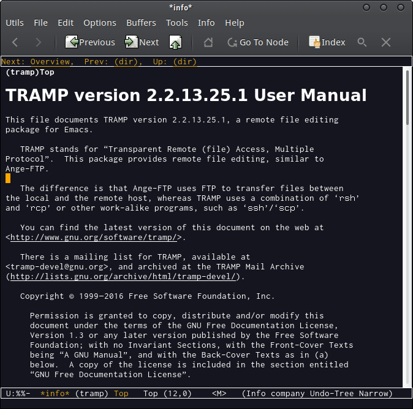Viewport: 413px width, 409px height.
Task: Click (tramp) Top in mode line
Action: [x=102, y=394]
